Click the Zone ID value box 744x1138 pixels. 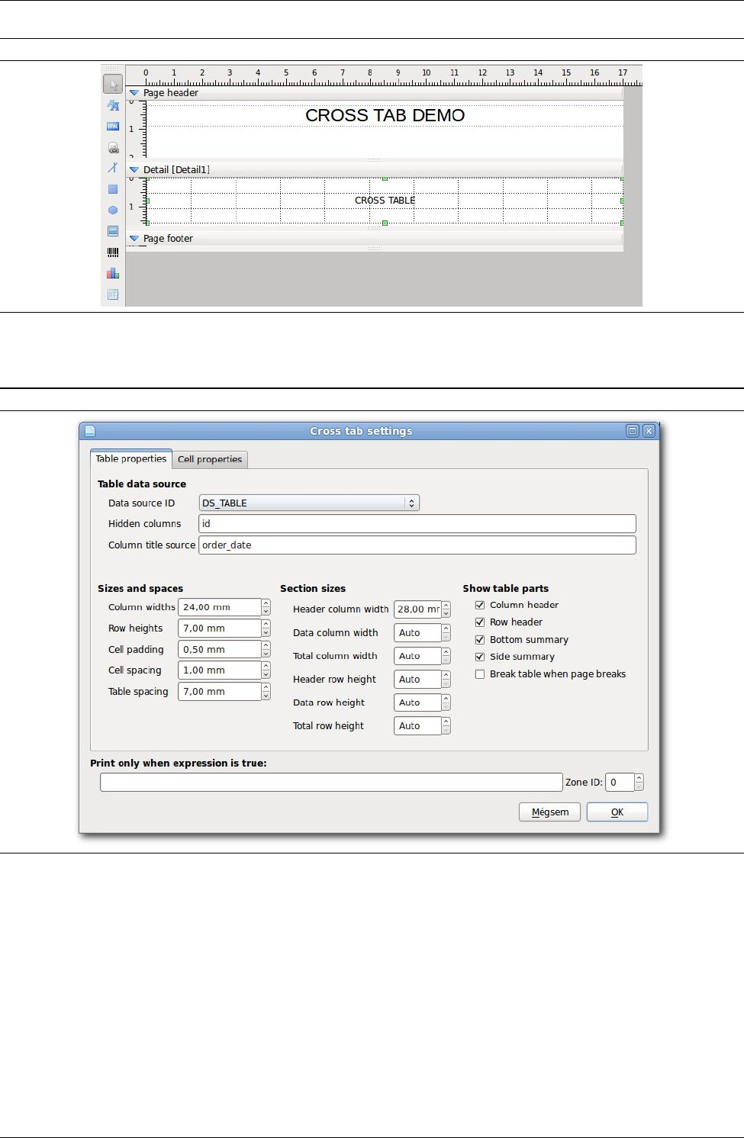point(620,782)
